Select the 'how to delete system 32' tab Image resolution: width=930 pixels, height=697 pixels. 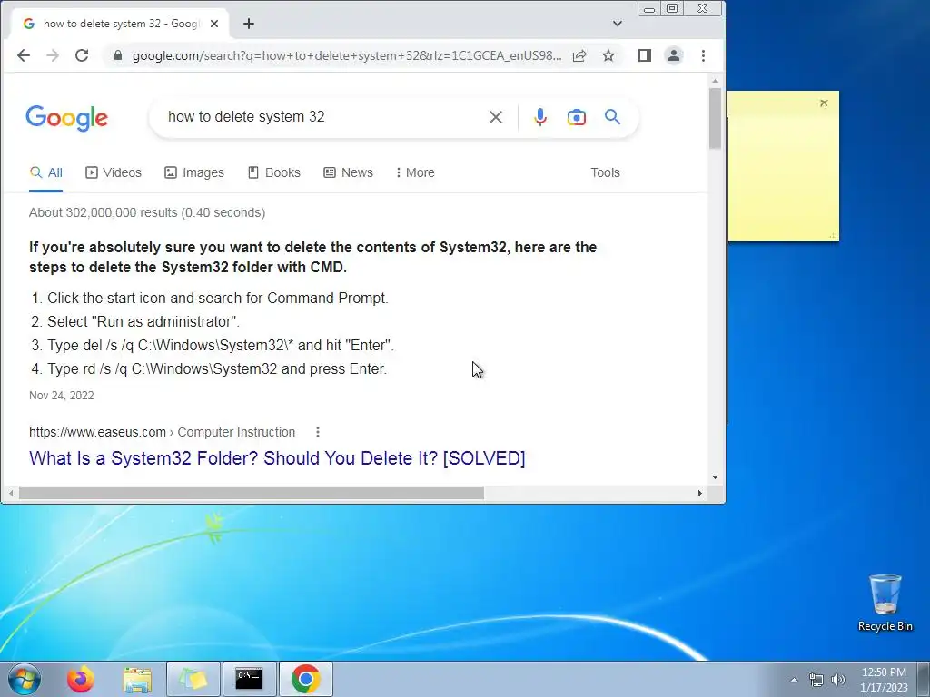121,24
